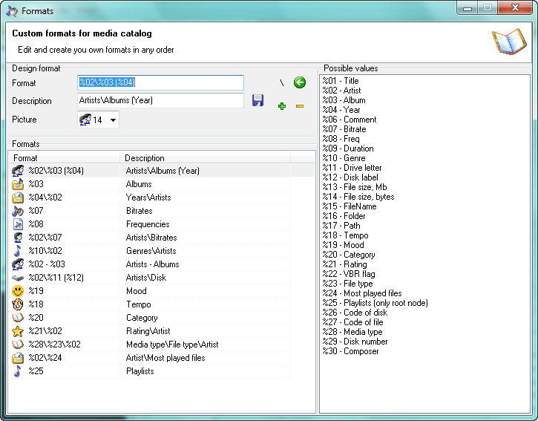Click the Frequencies row icon
The width and height of the screenshot is (538, 421).
(18, 224)
